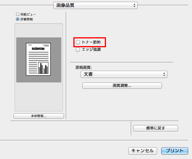Click the bar chart in preview page
The height and width of the screenshot is (159, 192).
[43, 68]
